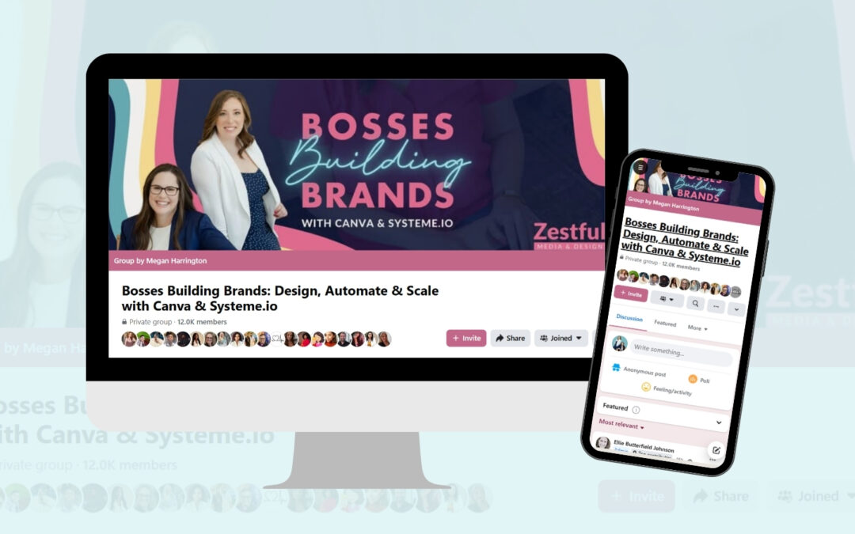Click the Megan Harrington link on the monitor banner
The width and height of the screenshot is (855, 534).
(176, 261)
